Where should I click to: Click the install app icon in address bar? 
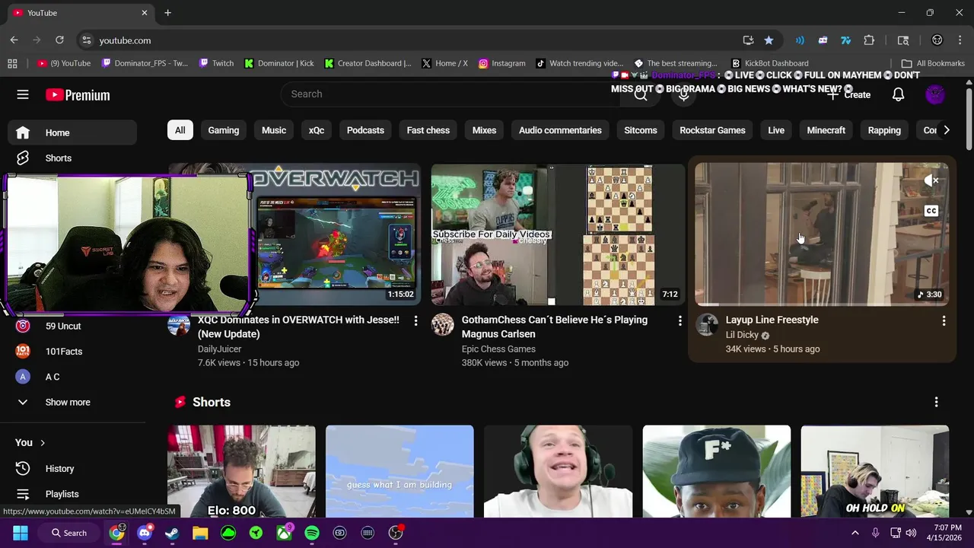click(x=748, y=40)
